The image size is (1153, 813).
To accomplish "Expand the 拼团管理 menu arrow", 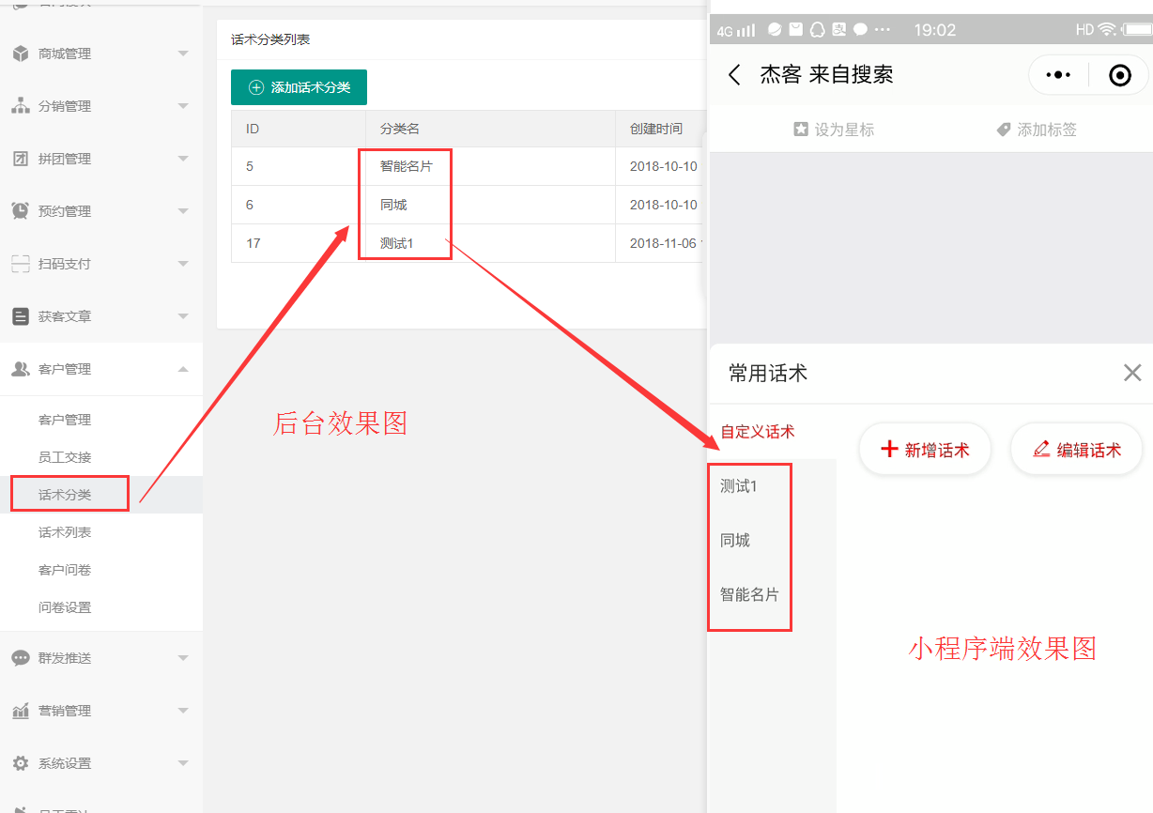I will (x=183, y=159).
